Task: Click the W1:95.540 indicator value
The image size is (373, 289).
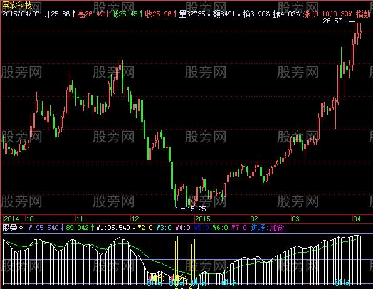Action: [113, 228]
